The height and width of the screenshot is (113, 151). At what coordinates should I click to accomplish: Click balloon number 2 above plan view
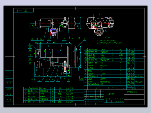point(64,39)
